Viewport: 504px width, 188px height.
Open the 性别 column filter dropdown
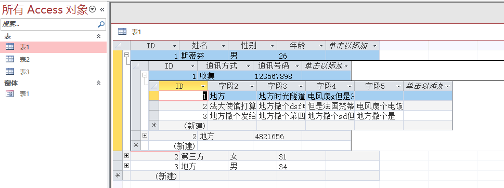point(272,46)
